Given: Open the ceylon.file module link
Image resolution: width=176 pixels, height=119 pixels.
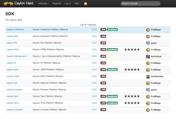Looking at the screenshot, I should 12,43.
